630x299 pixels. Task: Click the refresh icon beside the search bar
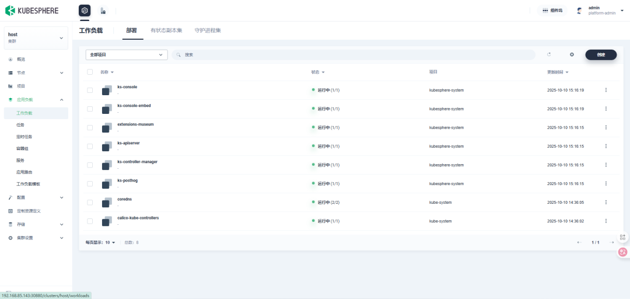tap(549, 55)
